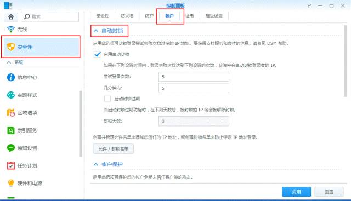Open 信息中心 info icon
The width and height of the screenshot is (351, 201).
(11, 77)
